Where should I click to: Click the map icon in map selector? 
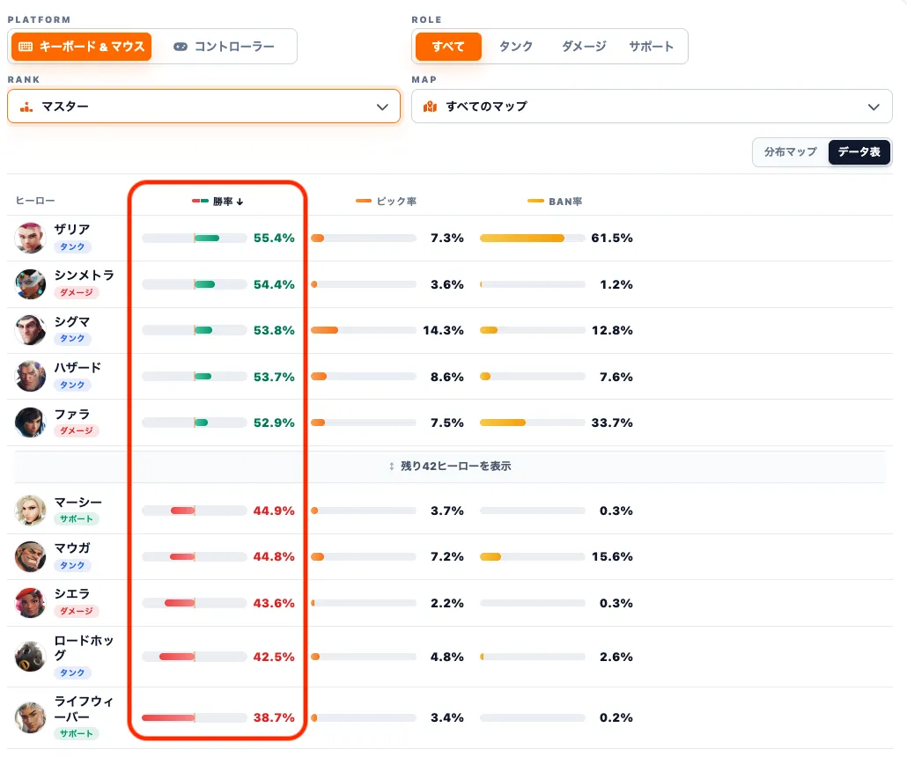(x=430, y=107)
